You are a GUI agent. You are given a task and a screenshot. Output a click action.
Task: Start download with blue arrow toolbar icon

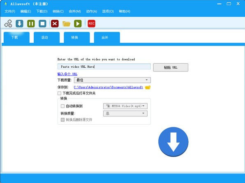point(20,23)
